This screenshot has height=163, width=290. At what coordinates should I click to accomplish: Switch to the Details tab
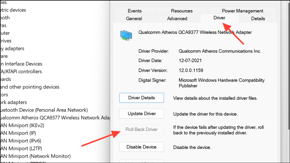pyautogui.click(x=258, y=19)
